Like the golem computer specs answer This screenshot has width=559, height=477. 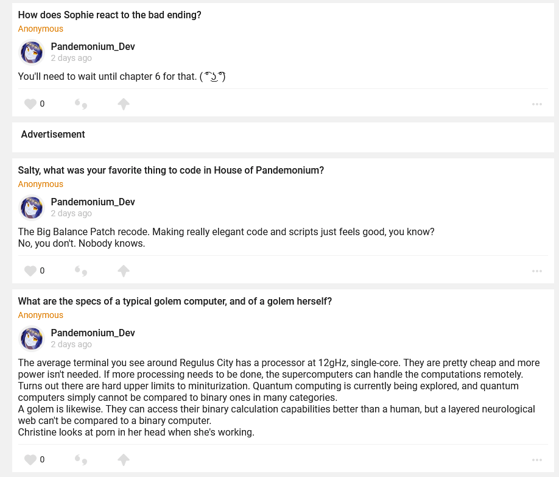tap(30, 460)
